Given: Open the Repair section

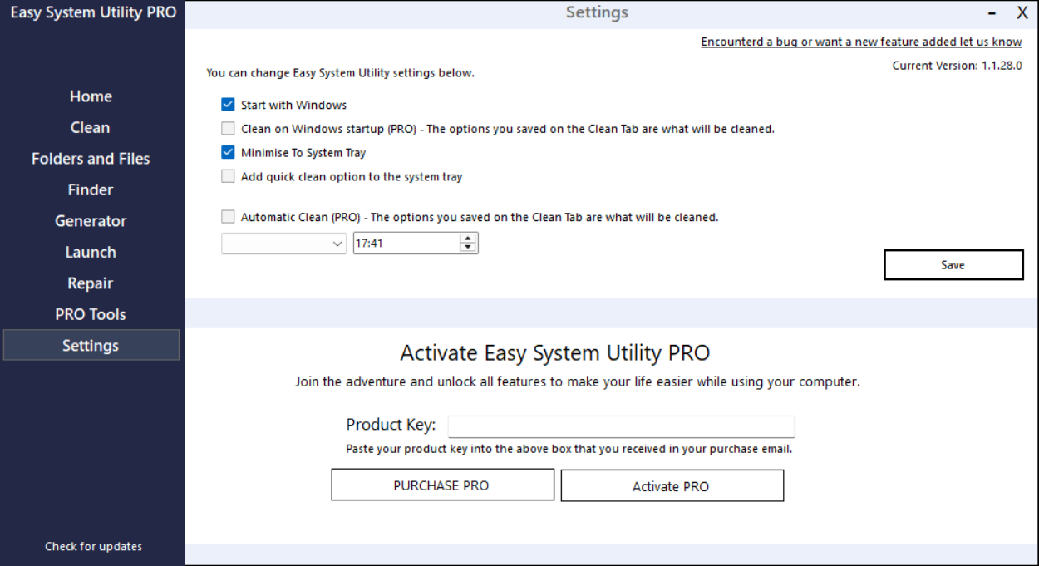Looking at the screenshot, I should (91, 283).
